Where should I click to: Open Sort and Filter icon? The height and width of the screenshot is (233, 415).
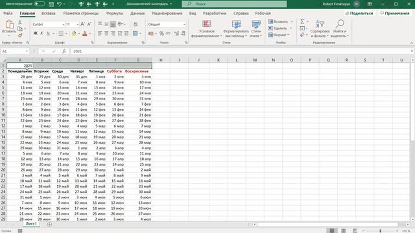click(x=320, y=24)
